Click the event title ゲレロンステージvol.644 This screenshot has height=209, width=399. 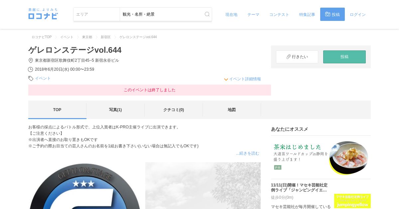(75, 50)
